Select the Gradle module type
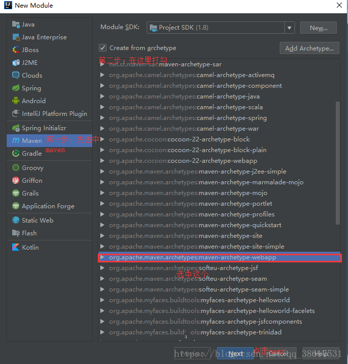Image resolution: width=348 pixels, height=364 pixels. pyautogui.click(x=49, y=154)
